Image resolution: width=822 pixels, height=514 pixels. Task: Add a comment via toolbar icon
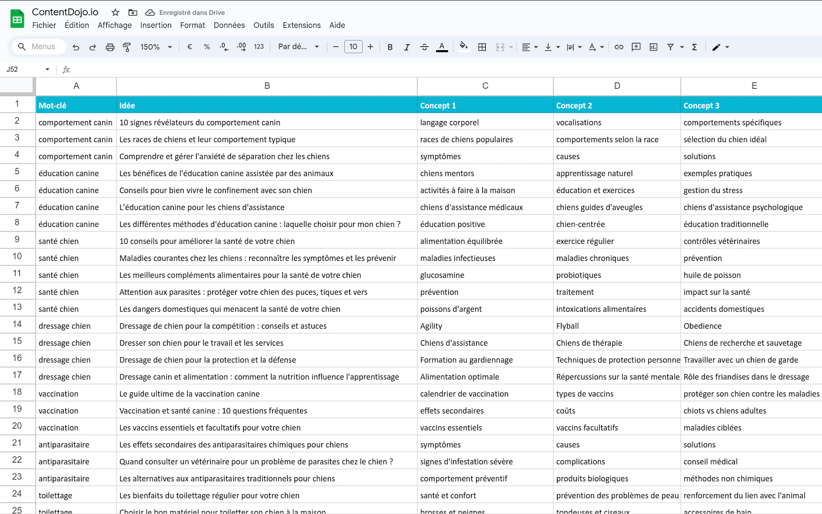[x=636, y=47]
